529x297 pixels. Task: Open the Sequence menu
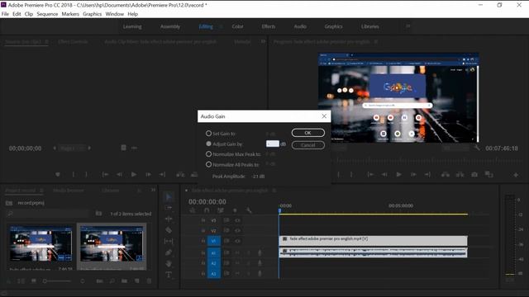[47, 14]
